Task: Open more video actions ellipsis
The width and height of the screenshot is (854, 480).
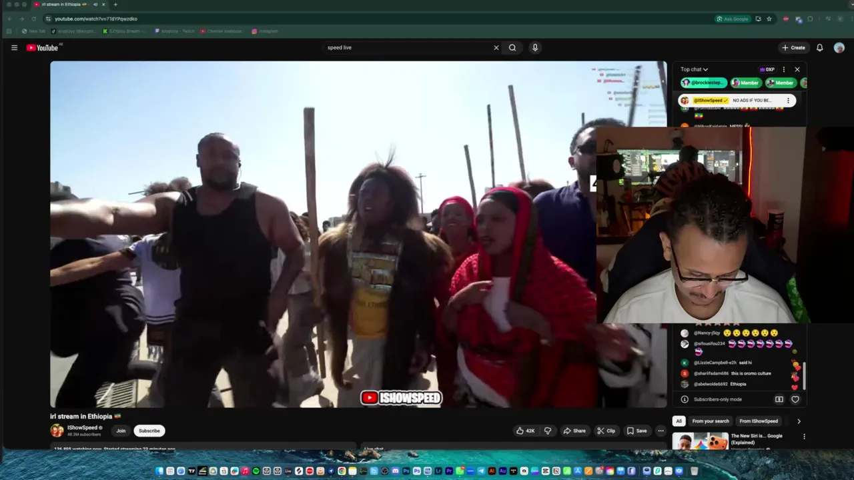Action: (x=661, y=431)
